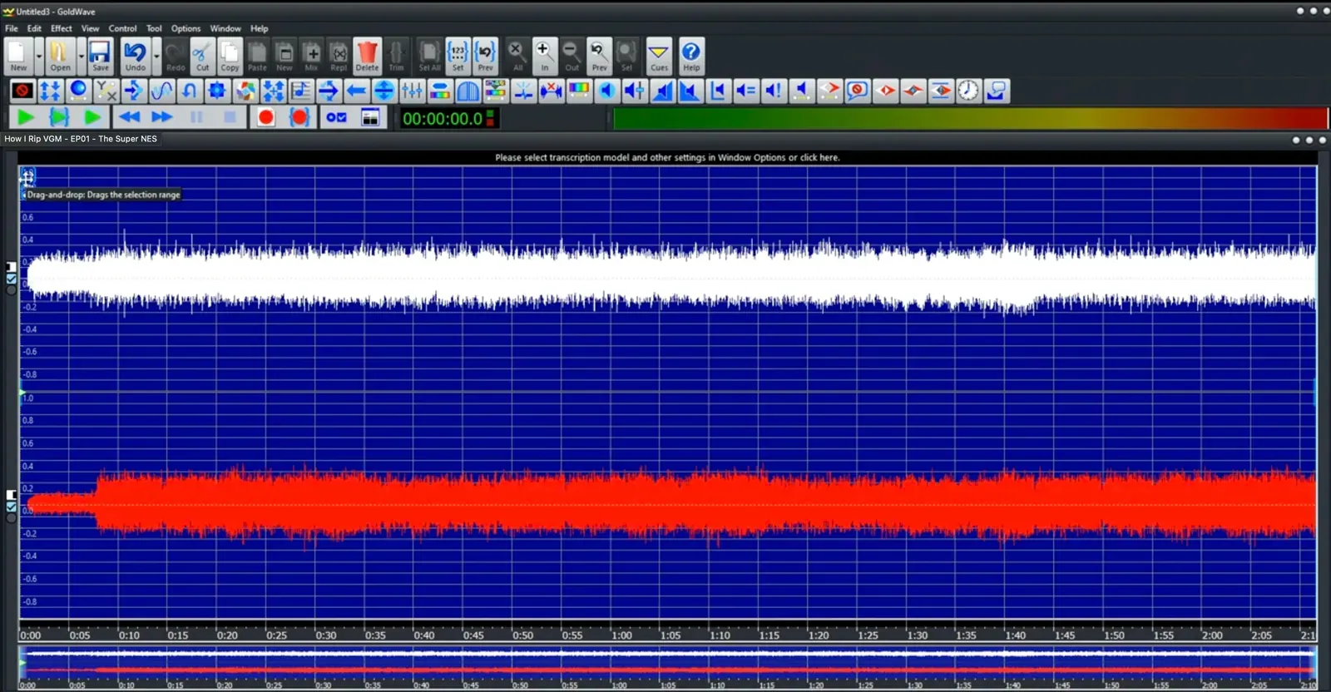Image resolution: width=1331 pixels, height=692 pixels.
Task: Expand the Undo history dropdown arrow
Action: pos(156,57)
